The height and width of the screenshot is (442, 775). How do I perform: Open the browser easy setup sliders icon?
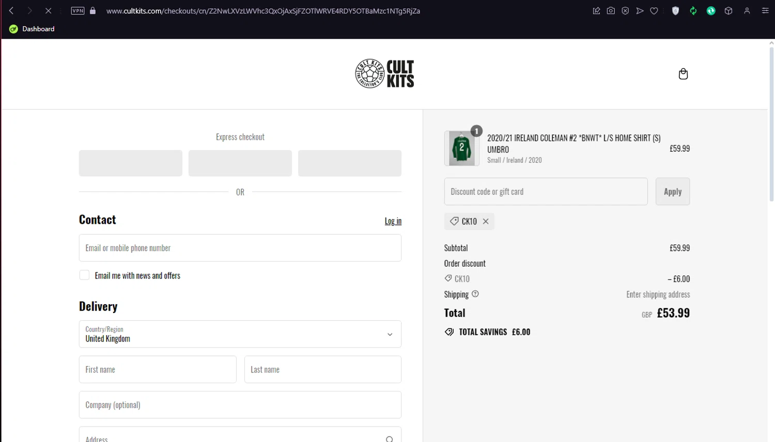point(765,10)
